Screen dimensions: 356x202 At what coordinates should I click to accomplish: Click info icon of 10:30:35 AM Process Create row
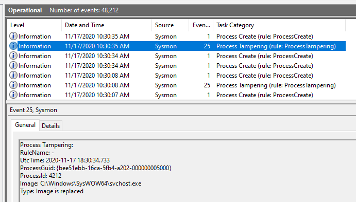13,36
